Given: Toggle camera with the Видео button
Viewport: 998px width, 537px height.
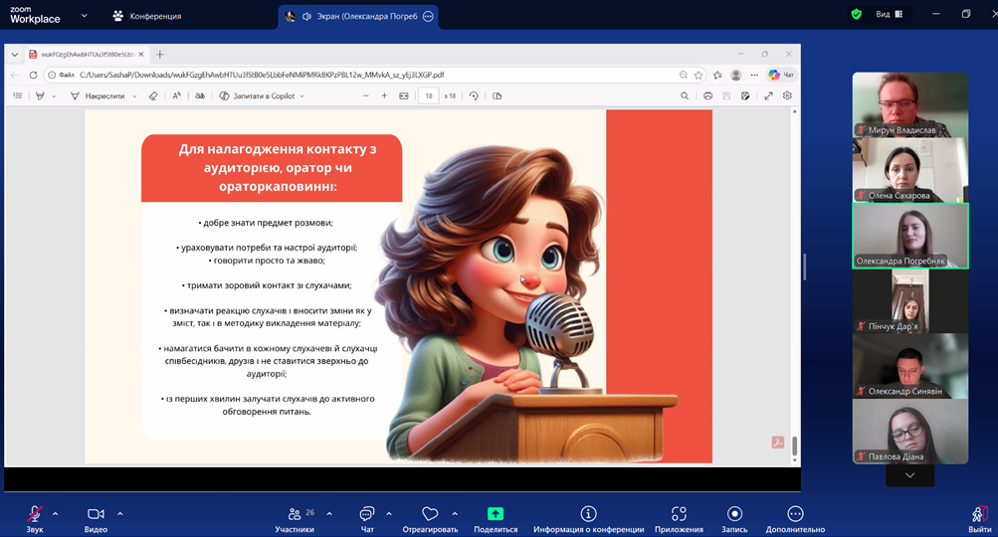Looking at the screenshot, I should tap(96, 515).
